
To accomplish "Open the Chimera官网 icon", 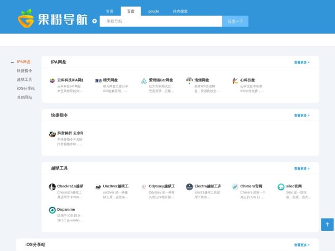I will (x=236, y=186).
